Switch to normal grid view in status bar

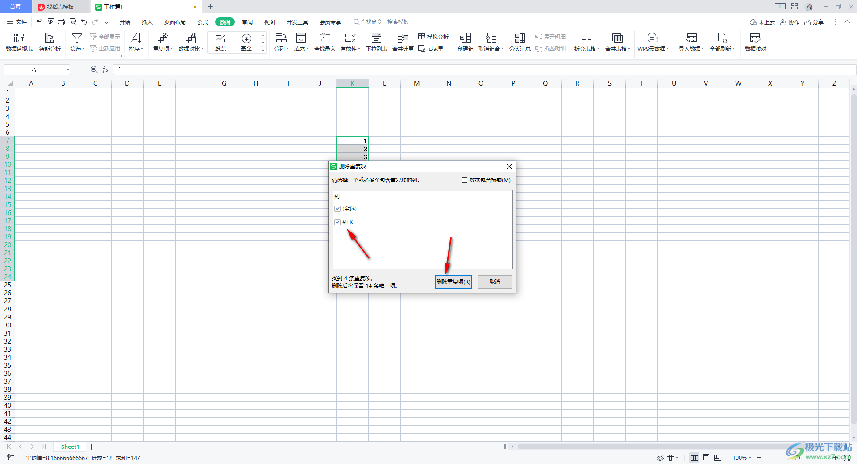695,458
